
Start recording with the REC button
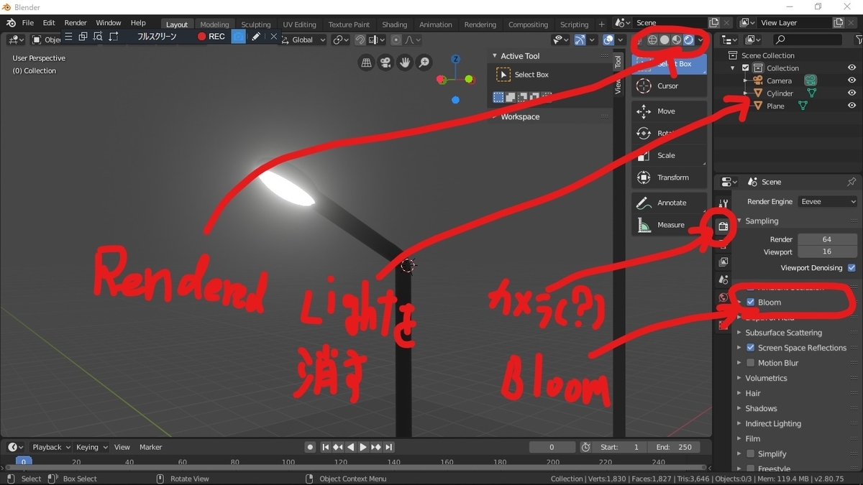[211, 37]
